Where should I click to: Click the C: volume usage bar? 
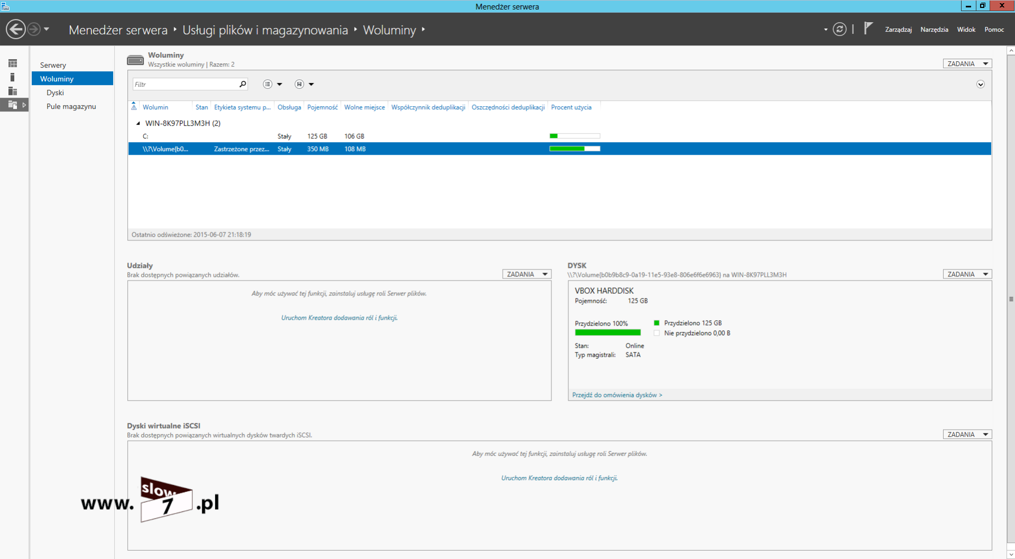tap(575, 136)
